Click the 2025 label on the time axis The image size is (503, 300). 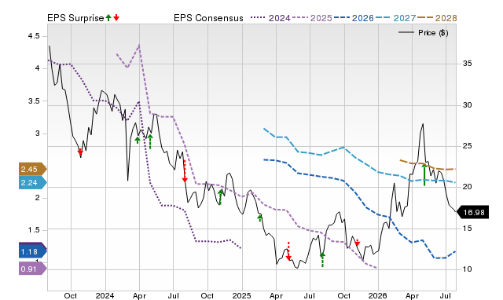tap(241, 295)
